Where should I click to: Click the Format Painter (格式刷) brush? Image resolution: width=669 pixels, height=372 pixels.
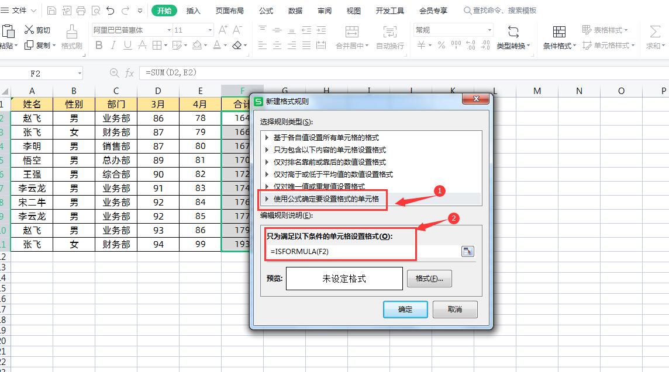tap(72, 32)
